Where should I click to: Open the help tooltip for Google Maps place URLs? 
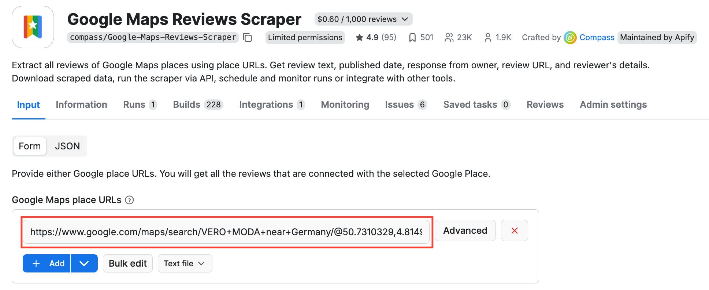pyautogui.click(x=129, y=200)
